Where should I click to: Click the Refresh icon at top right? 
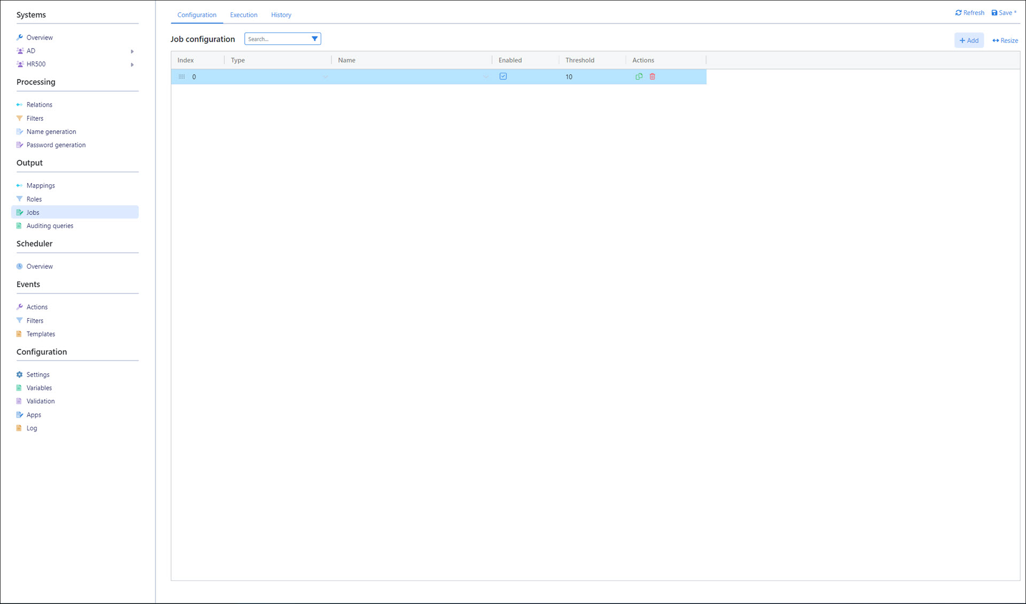click(x=958, y=13)
